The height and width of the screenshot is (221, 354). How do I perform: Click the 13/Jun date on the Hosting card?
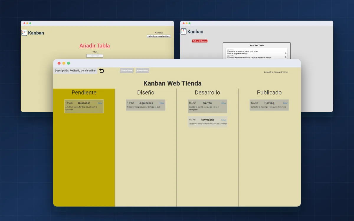tap(254, 103)
